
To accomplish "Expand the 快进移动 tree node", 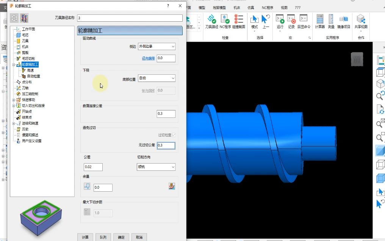I will click(14, 100).
